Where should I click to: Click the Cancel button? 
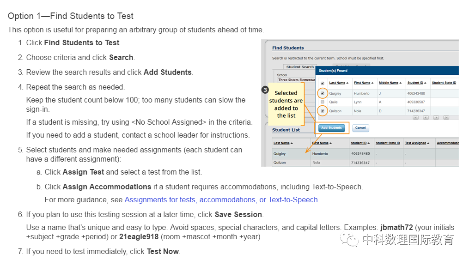tap(360, 128)
